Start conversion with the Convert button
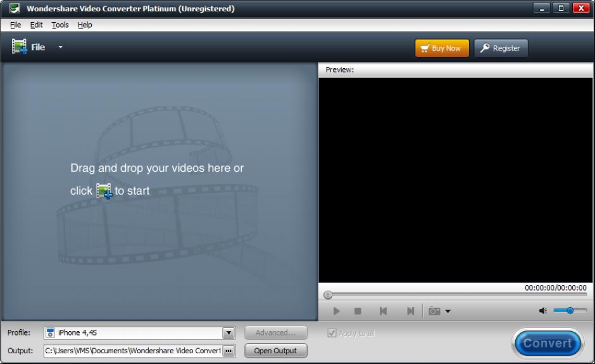595x364 pixels. [547, 343]
